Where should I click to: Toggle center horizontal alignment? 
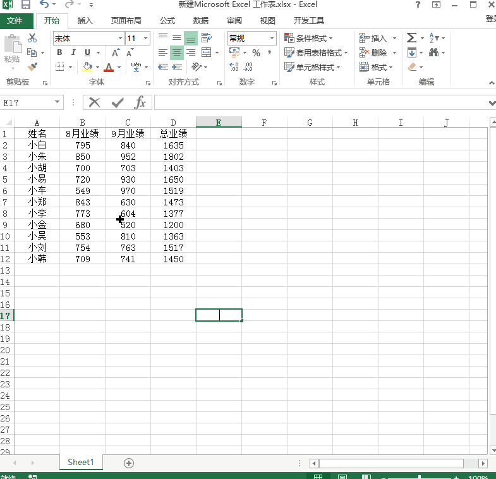tap(177, 52)
